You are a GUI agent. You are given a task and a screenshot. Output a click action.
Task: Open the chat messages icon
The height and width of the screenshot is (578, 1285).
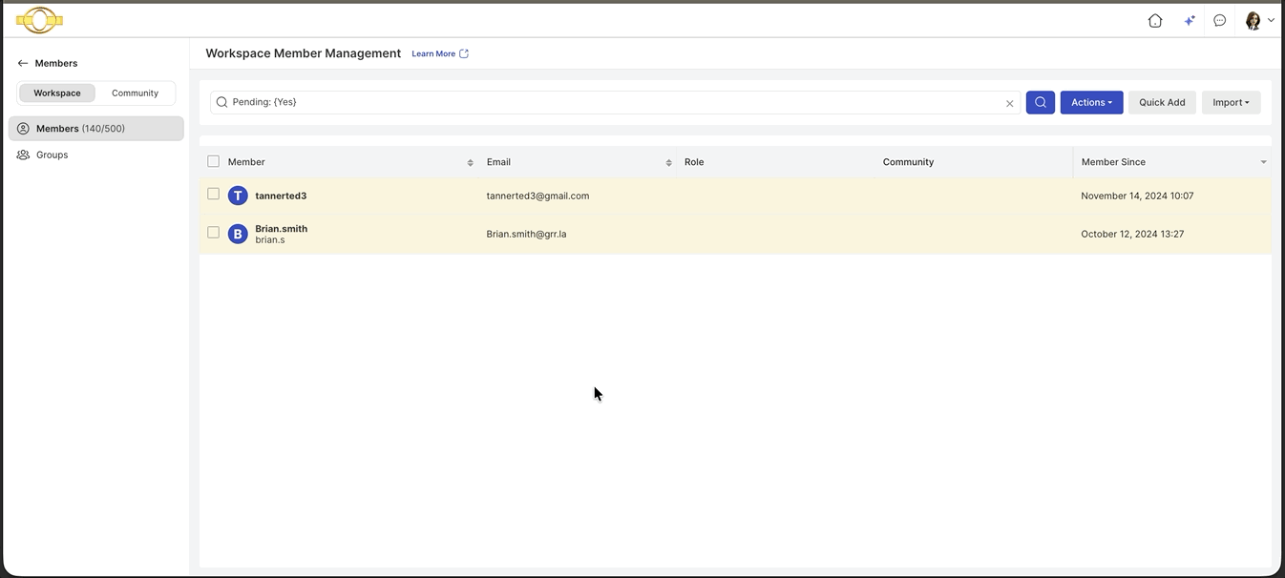[x=1220, y=20]
